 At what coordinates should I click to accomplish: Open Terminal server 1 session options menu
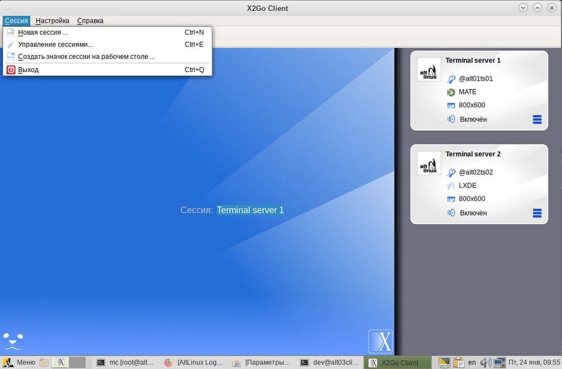(x=537, y=119)
